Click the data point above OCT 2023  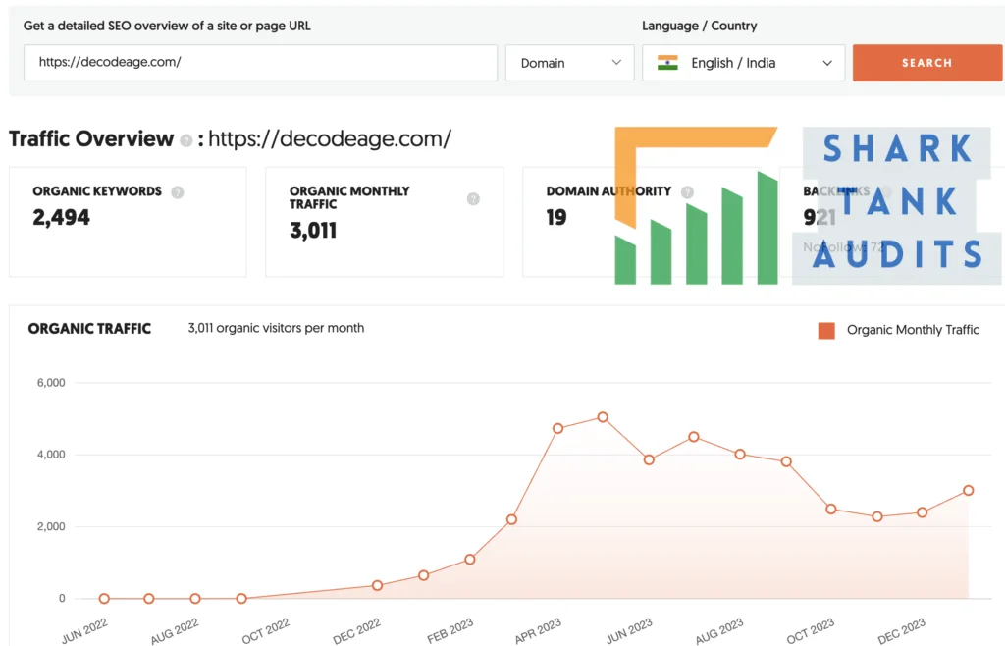(830, 509)
